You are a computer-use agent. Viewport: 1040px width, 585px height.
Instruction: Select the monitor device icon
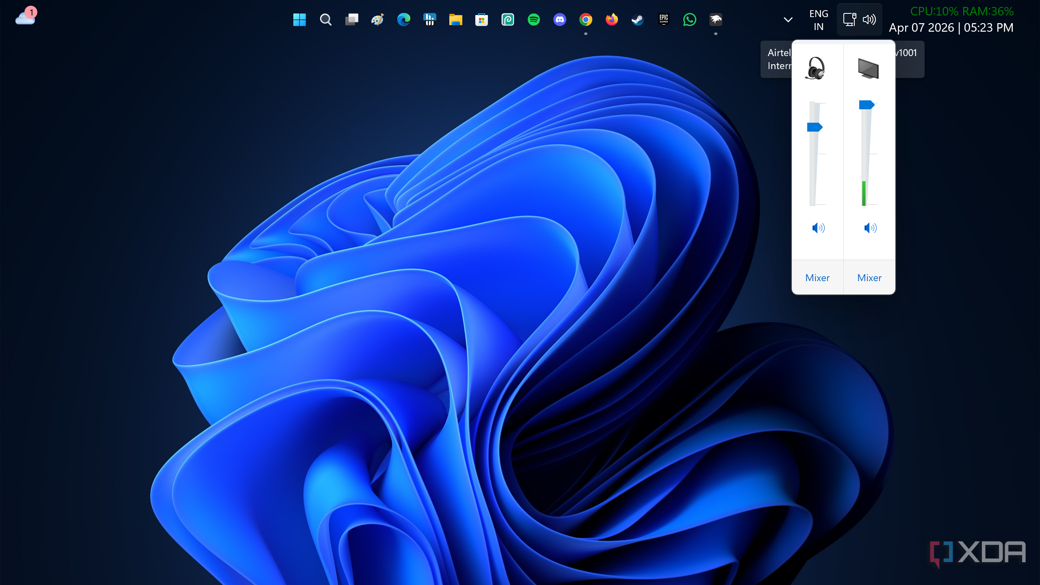pyautogui.click(x=869, y=68)
